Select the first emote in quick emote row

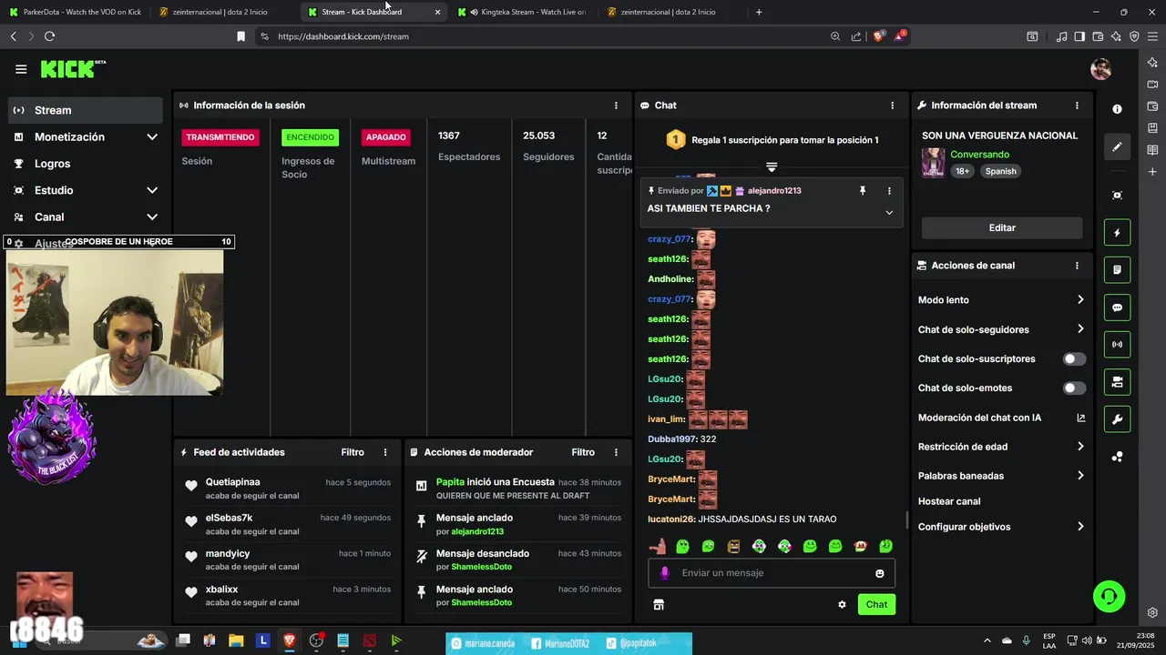click(x=657, y=547)
